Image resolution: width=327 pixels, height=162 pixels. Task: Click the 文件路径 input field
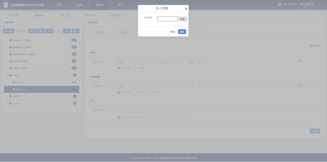click(167, 19)
